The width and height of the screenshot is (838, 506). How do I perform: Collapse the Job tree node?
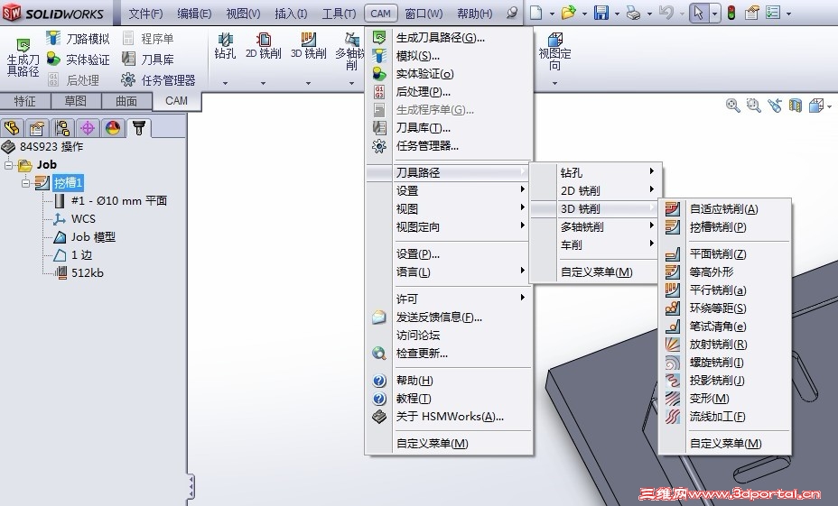tap(8, 165)
